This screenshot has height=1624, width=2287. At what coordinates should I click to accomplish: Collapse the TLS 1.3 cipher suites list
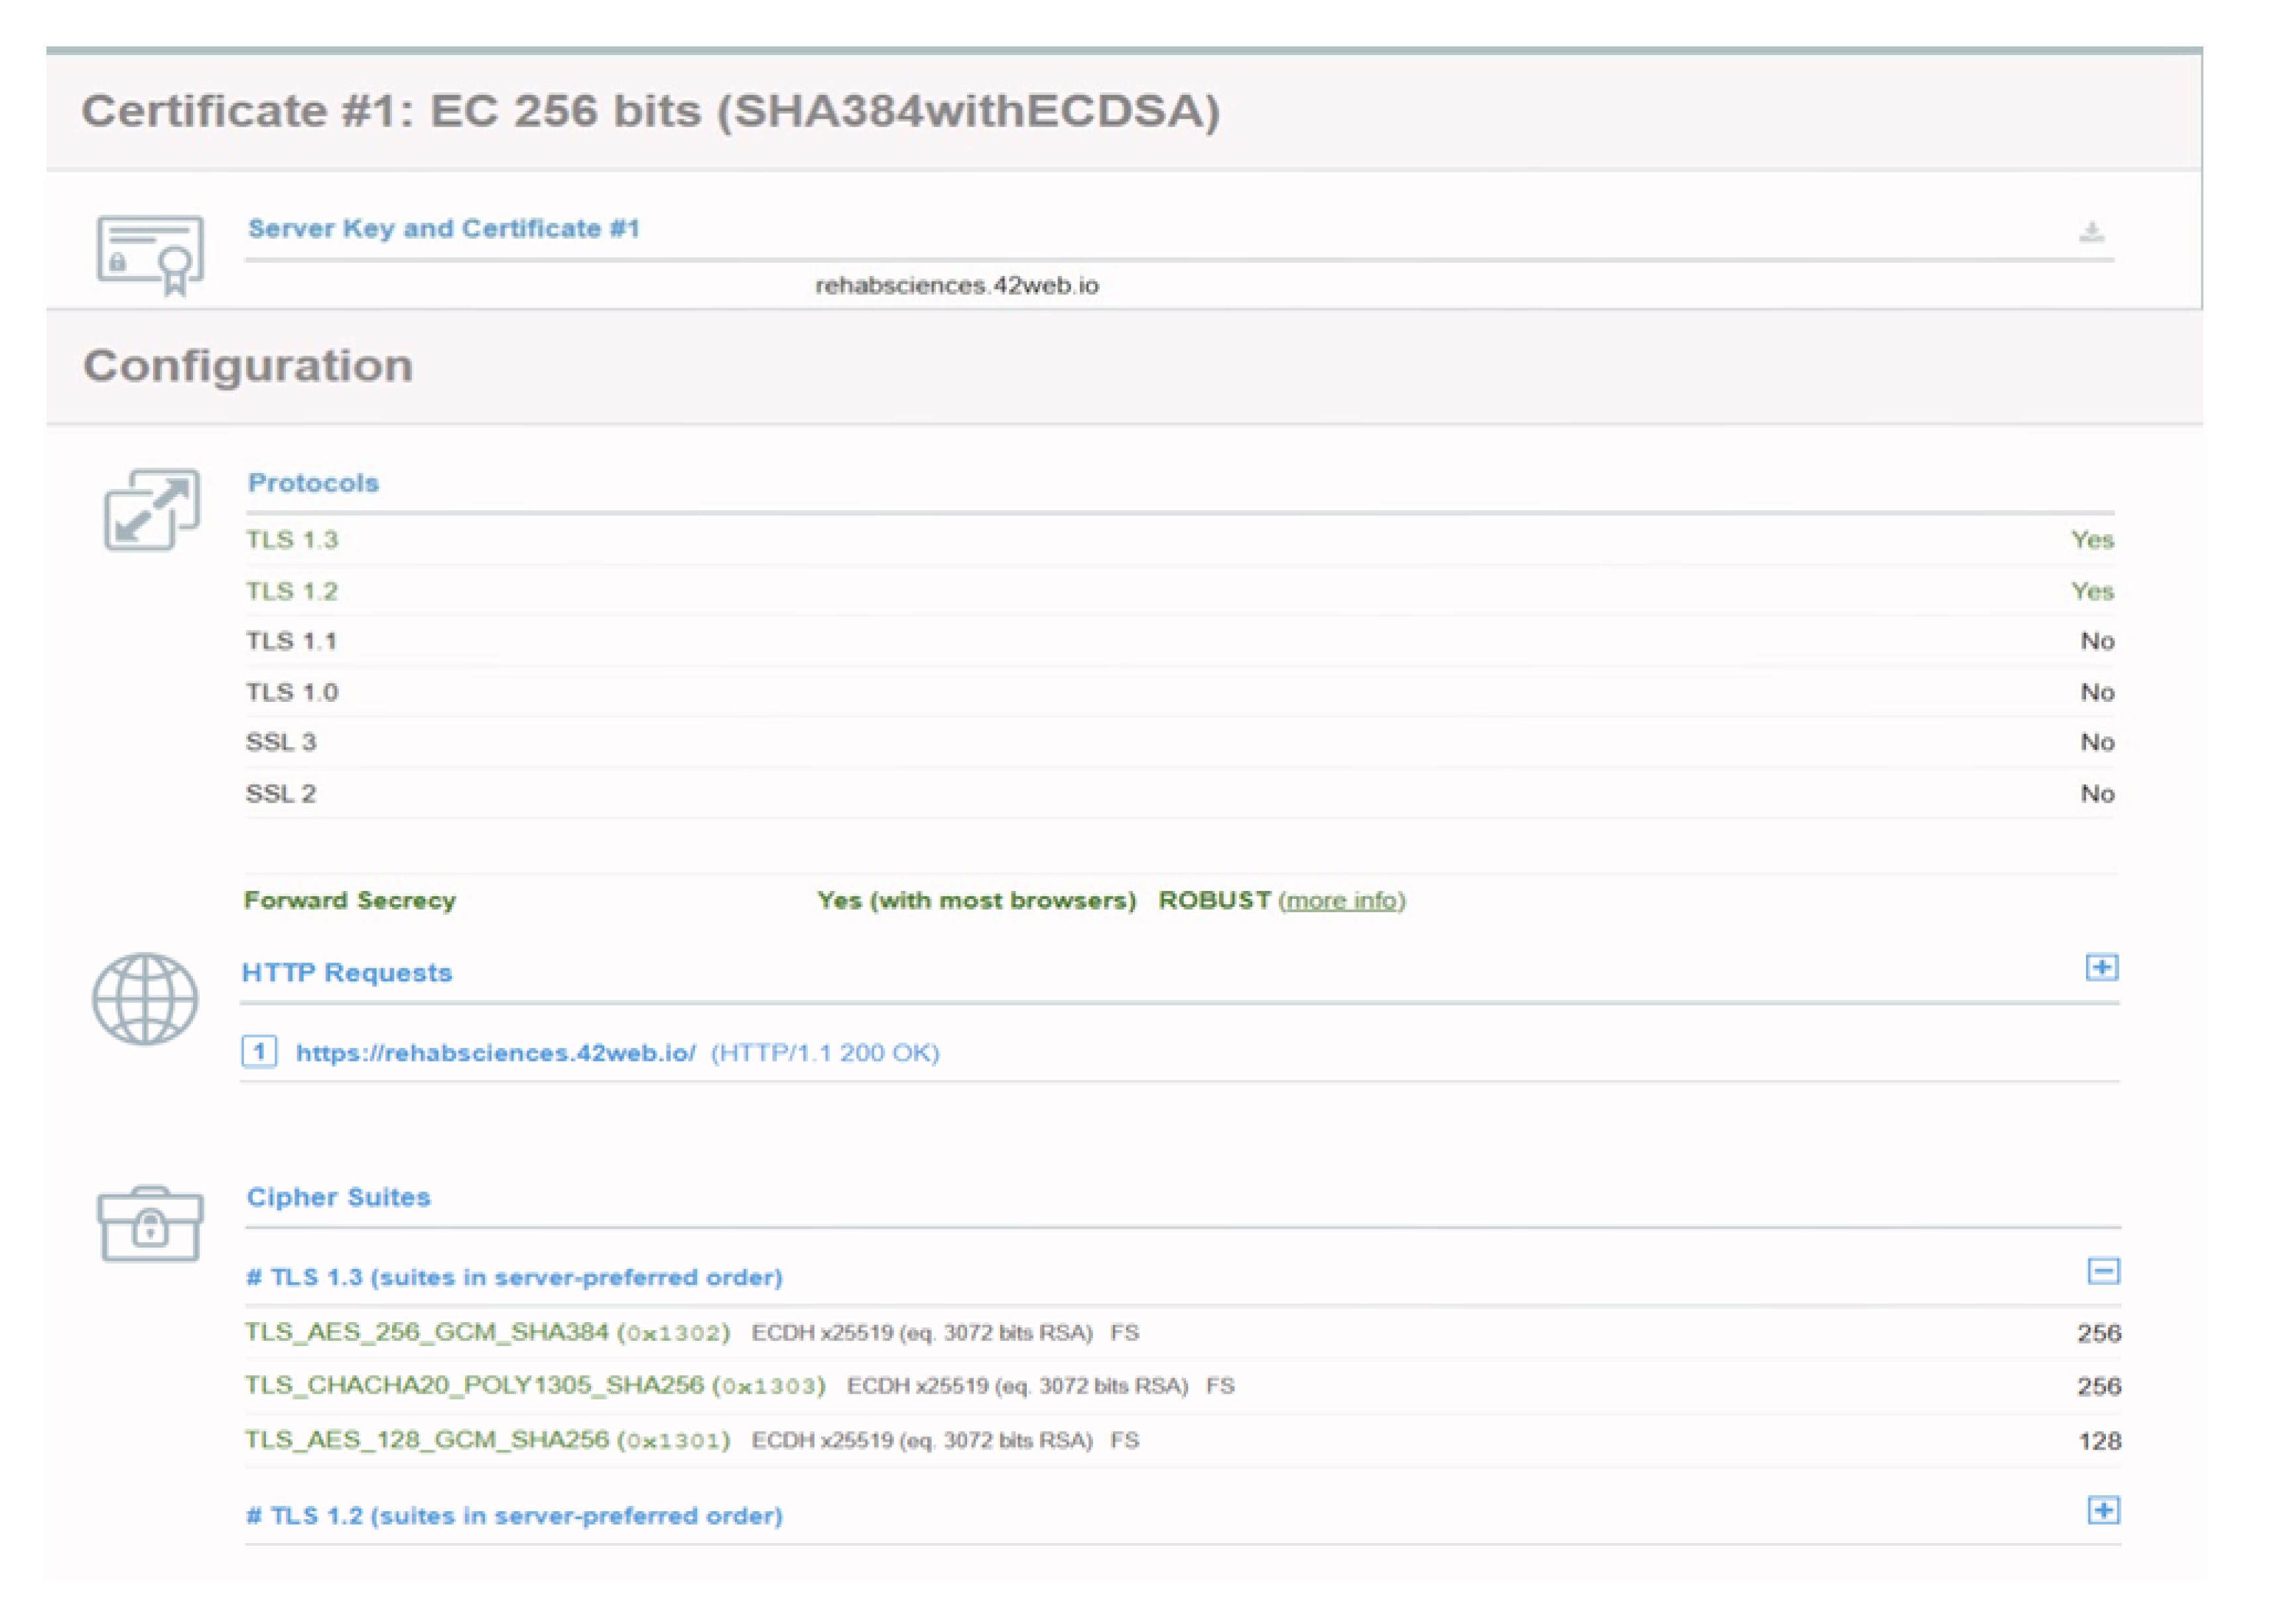[x=2104, y=1271]
